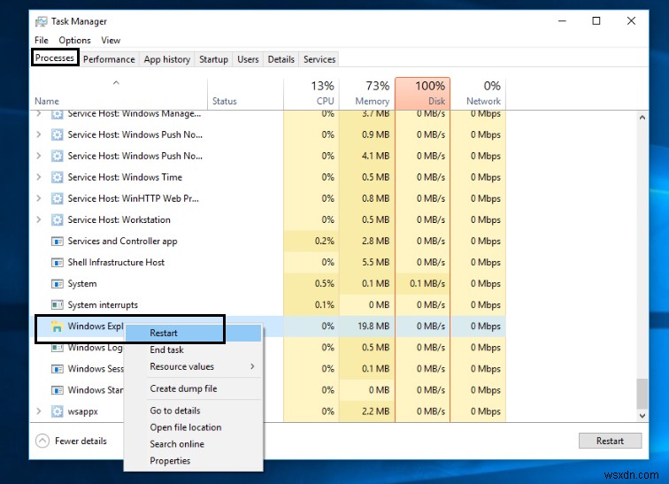Click the 19.8 MB memory value

(x=373, y=327)
